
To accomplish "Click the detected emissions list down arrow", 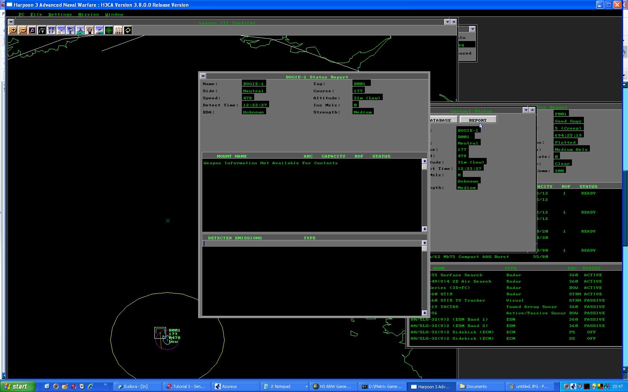I will click(x=424, y=313).
